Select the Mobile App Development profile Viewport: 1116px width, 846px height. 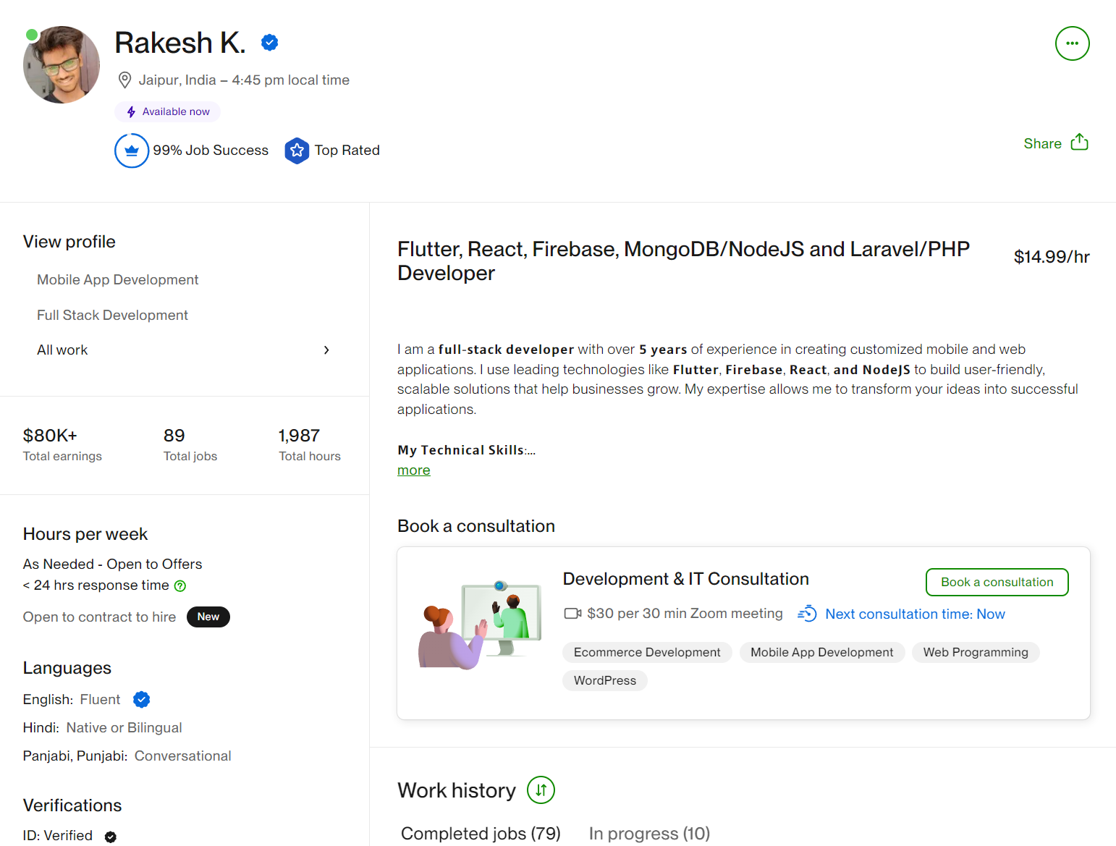pyautogui.click(x=117, y=280)
